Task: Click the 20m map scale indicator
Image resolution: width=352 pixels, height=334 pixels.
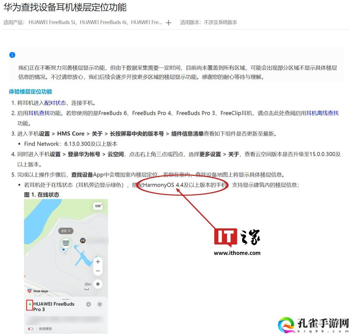Action: point(87,286)
